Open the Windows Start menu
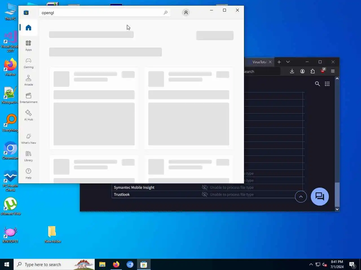 point(7,264)
